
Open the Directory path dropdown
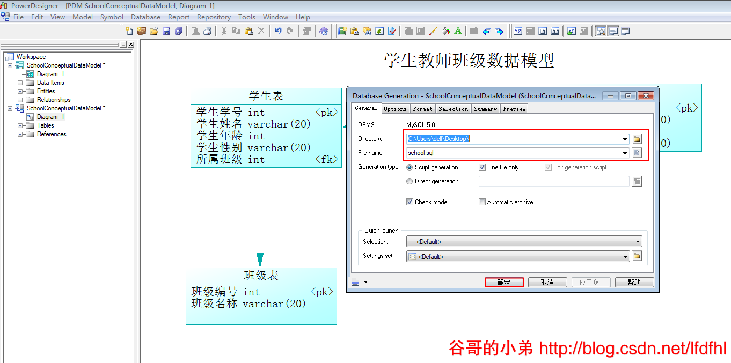coord(625,138)
